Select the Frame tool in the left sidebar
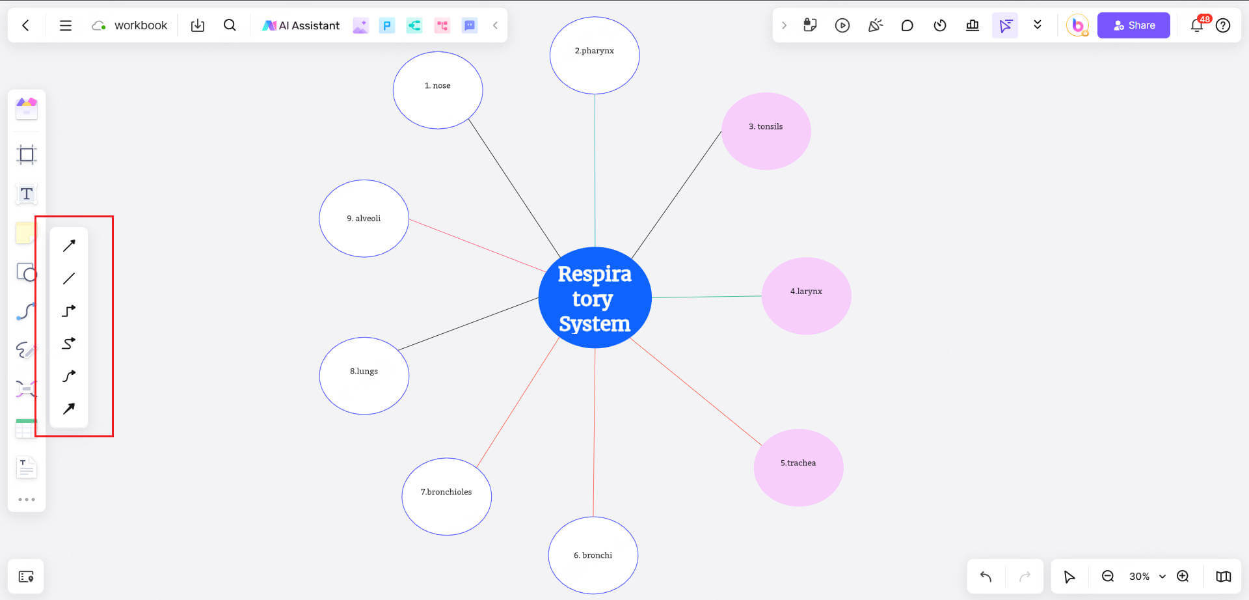The image size is (1249, 600). pos(27,154)
